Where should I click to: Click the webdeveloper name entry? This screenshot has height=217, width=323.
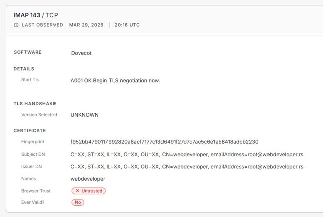88,179
